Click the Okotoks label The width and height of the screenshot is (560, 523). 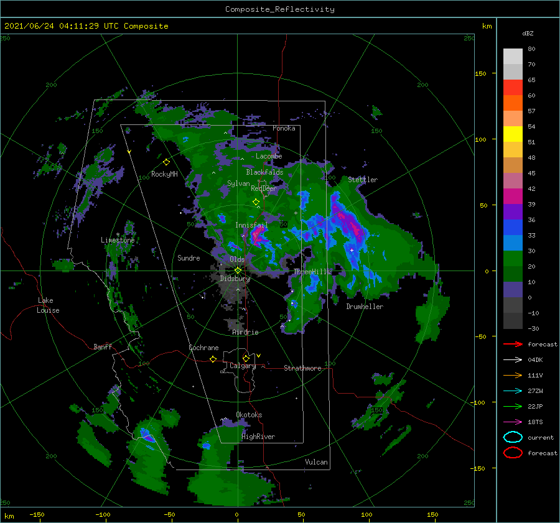(x=249, y=415)
